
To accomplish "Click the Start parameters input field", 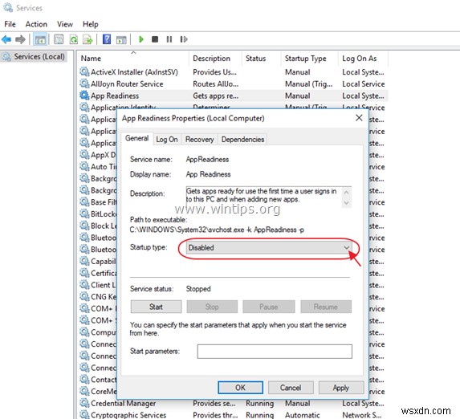I will click(x=275, y=352).
